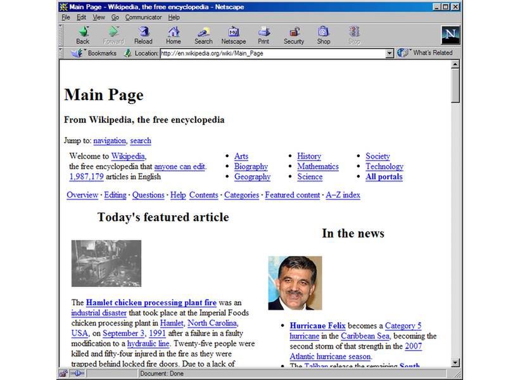Click the Overview link
Screen dimensions: 520x380
(x=82, y=195)
